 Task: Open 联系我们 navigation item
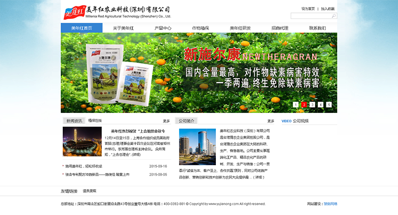click(317, 28)
